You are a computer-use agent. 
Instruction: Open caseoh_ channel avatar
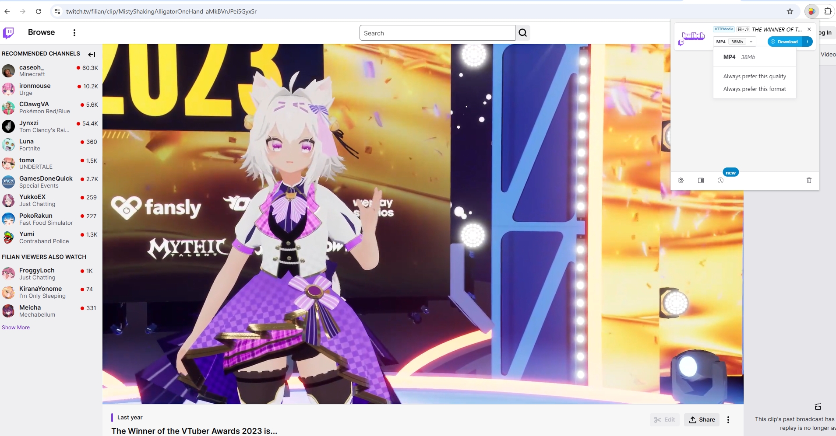[x=8, y=70]
